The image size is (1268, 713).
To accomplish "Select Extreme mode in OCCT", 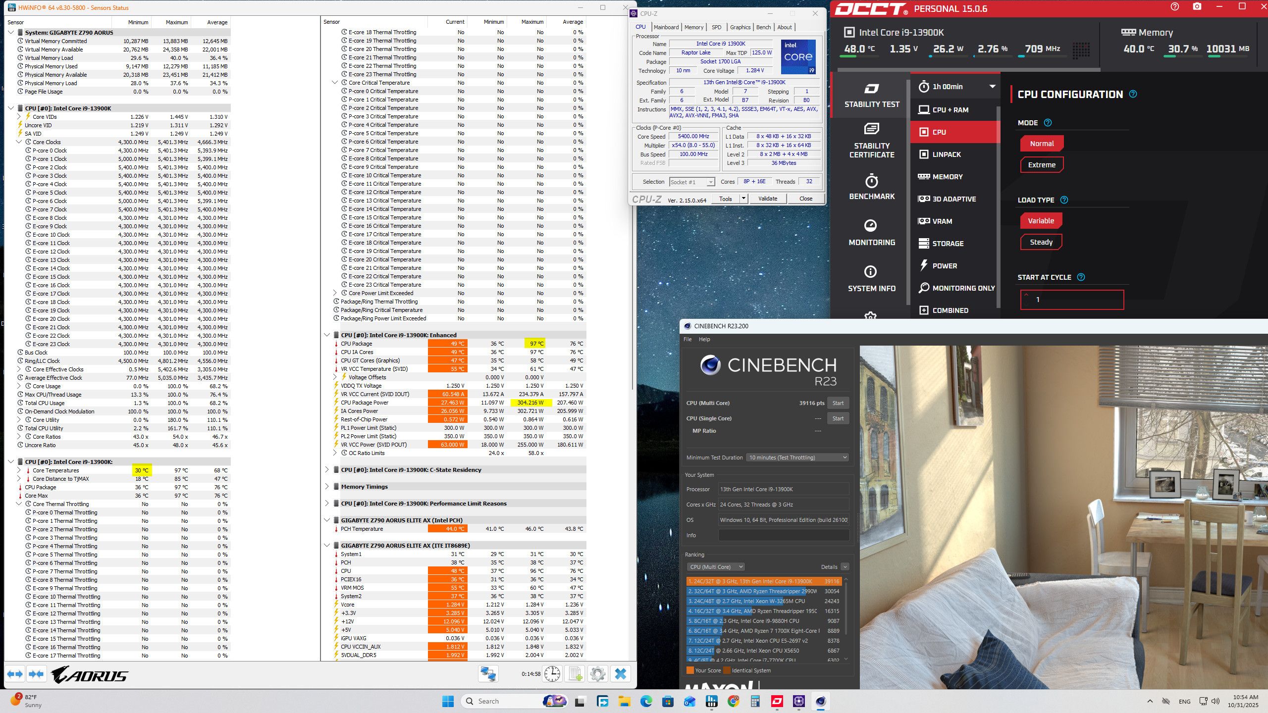I will coord(1041,165).
